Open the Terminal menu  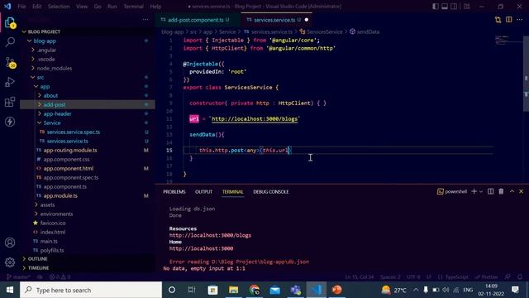click(x=133, y=7)
